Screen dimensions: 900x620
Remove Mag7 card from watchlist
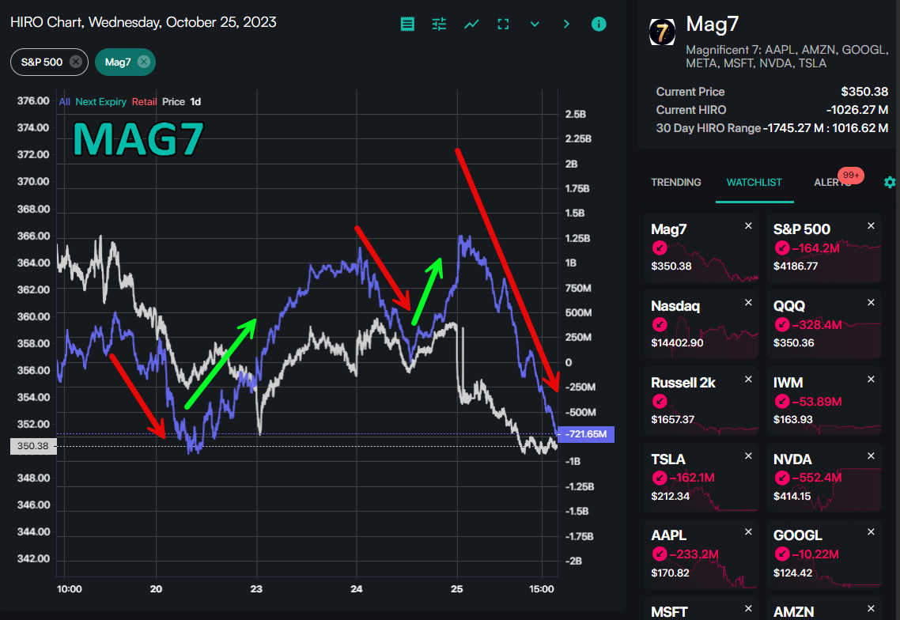(748, 226)
